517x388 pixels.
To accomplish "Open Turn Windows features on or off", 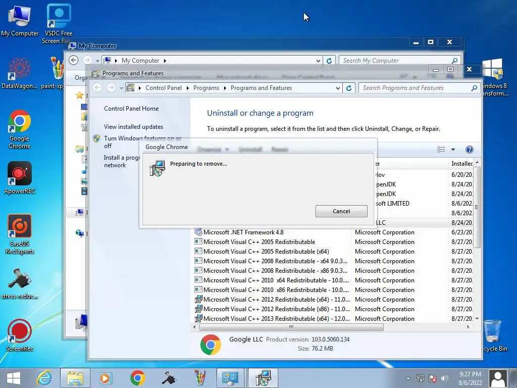I will click(142, 142).
